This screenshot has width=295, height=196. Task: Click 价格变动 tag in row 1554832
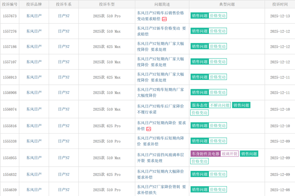coord(218,174)
